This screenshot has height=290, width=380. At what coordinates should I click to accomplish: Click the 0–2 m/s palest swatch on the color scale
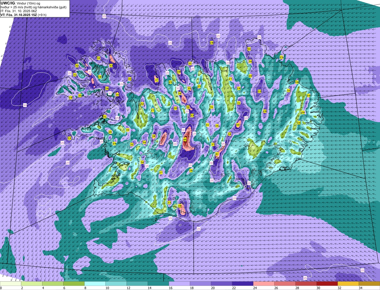[11, 284]
